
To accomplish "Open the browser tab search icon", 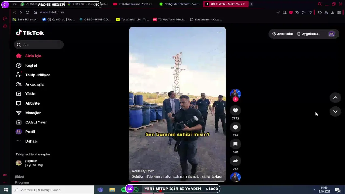I will (320, 4).
